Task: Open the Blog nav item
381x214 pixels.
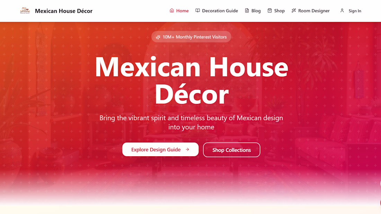Action: tap(253, 11)
